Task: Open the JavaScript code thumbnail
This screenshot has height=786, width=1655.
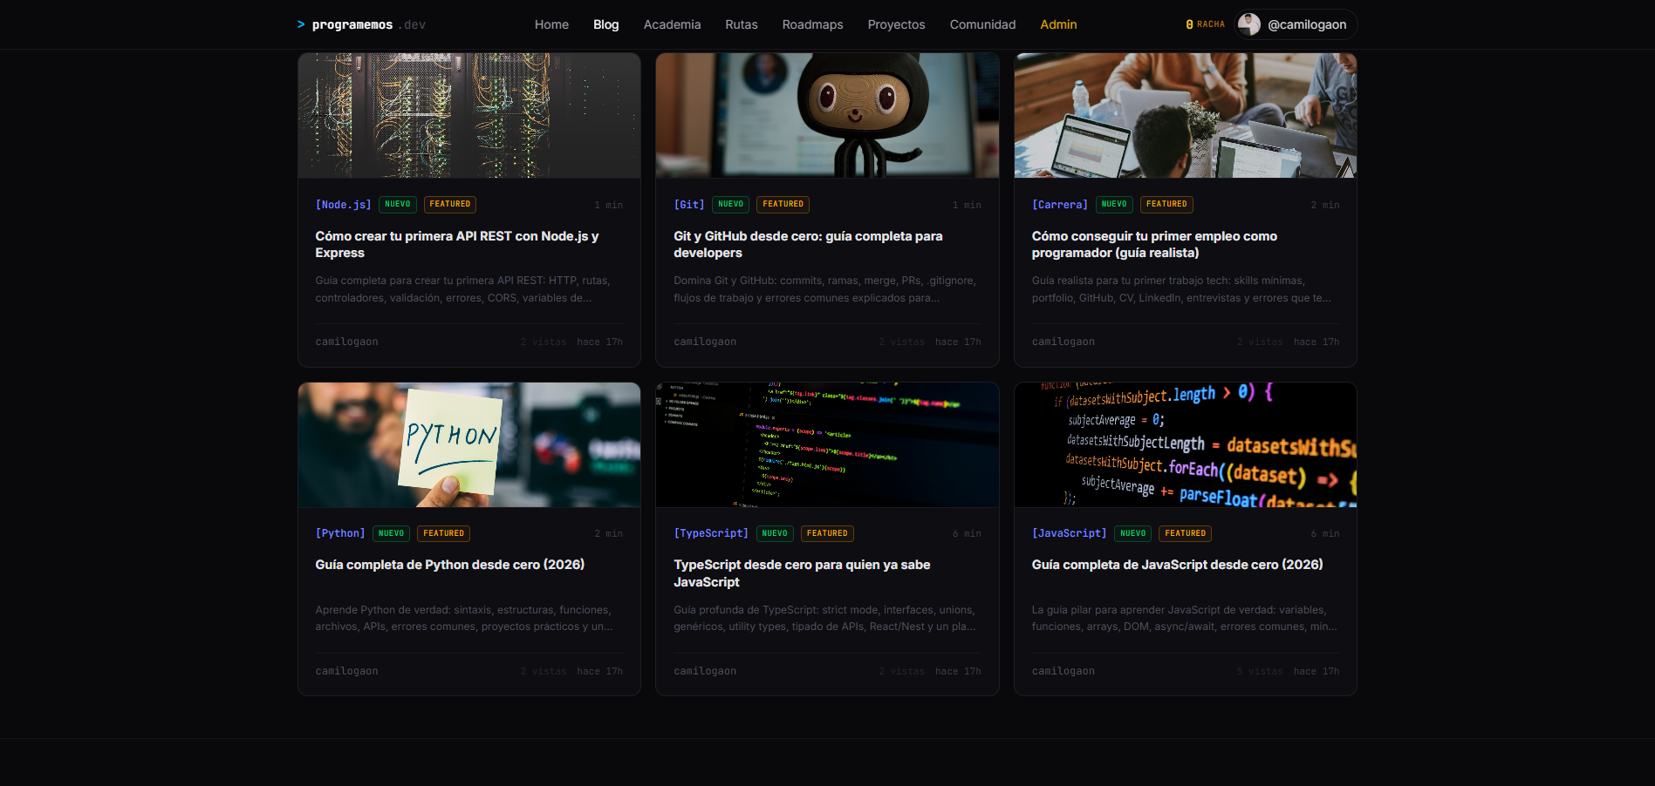Action: pos(1186,444)
